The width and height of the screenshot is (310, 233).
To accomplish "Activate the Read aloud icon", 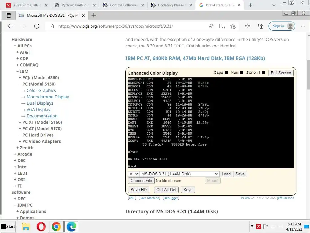I will pyautogui.click(x=211, y=26).
